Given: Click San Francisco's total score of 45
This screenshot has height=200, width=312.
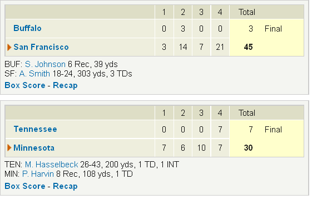Looking at the screenshot, I should [x=249, y=47].
